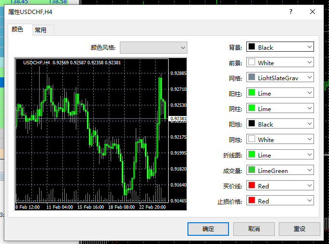Screen dimensions: 329x244
Task: Expand the 折线图 Lime dropdown
Action: (309, 155)
